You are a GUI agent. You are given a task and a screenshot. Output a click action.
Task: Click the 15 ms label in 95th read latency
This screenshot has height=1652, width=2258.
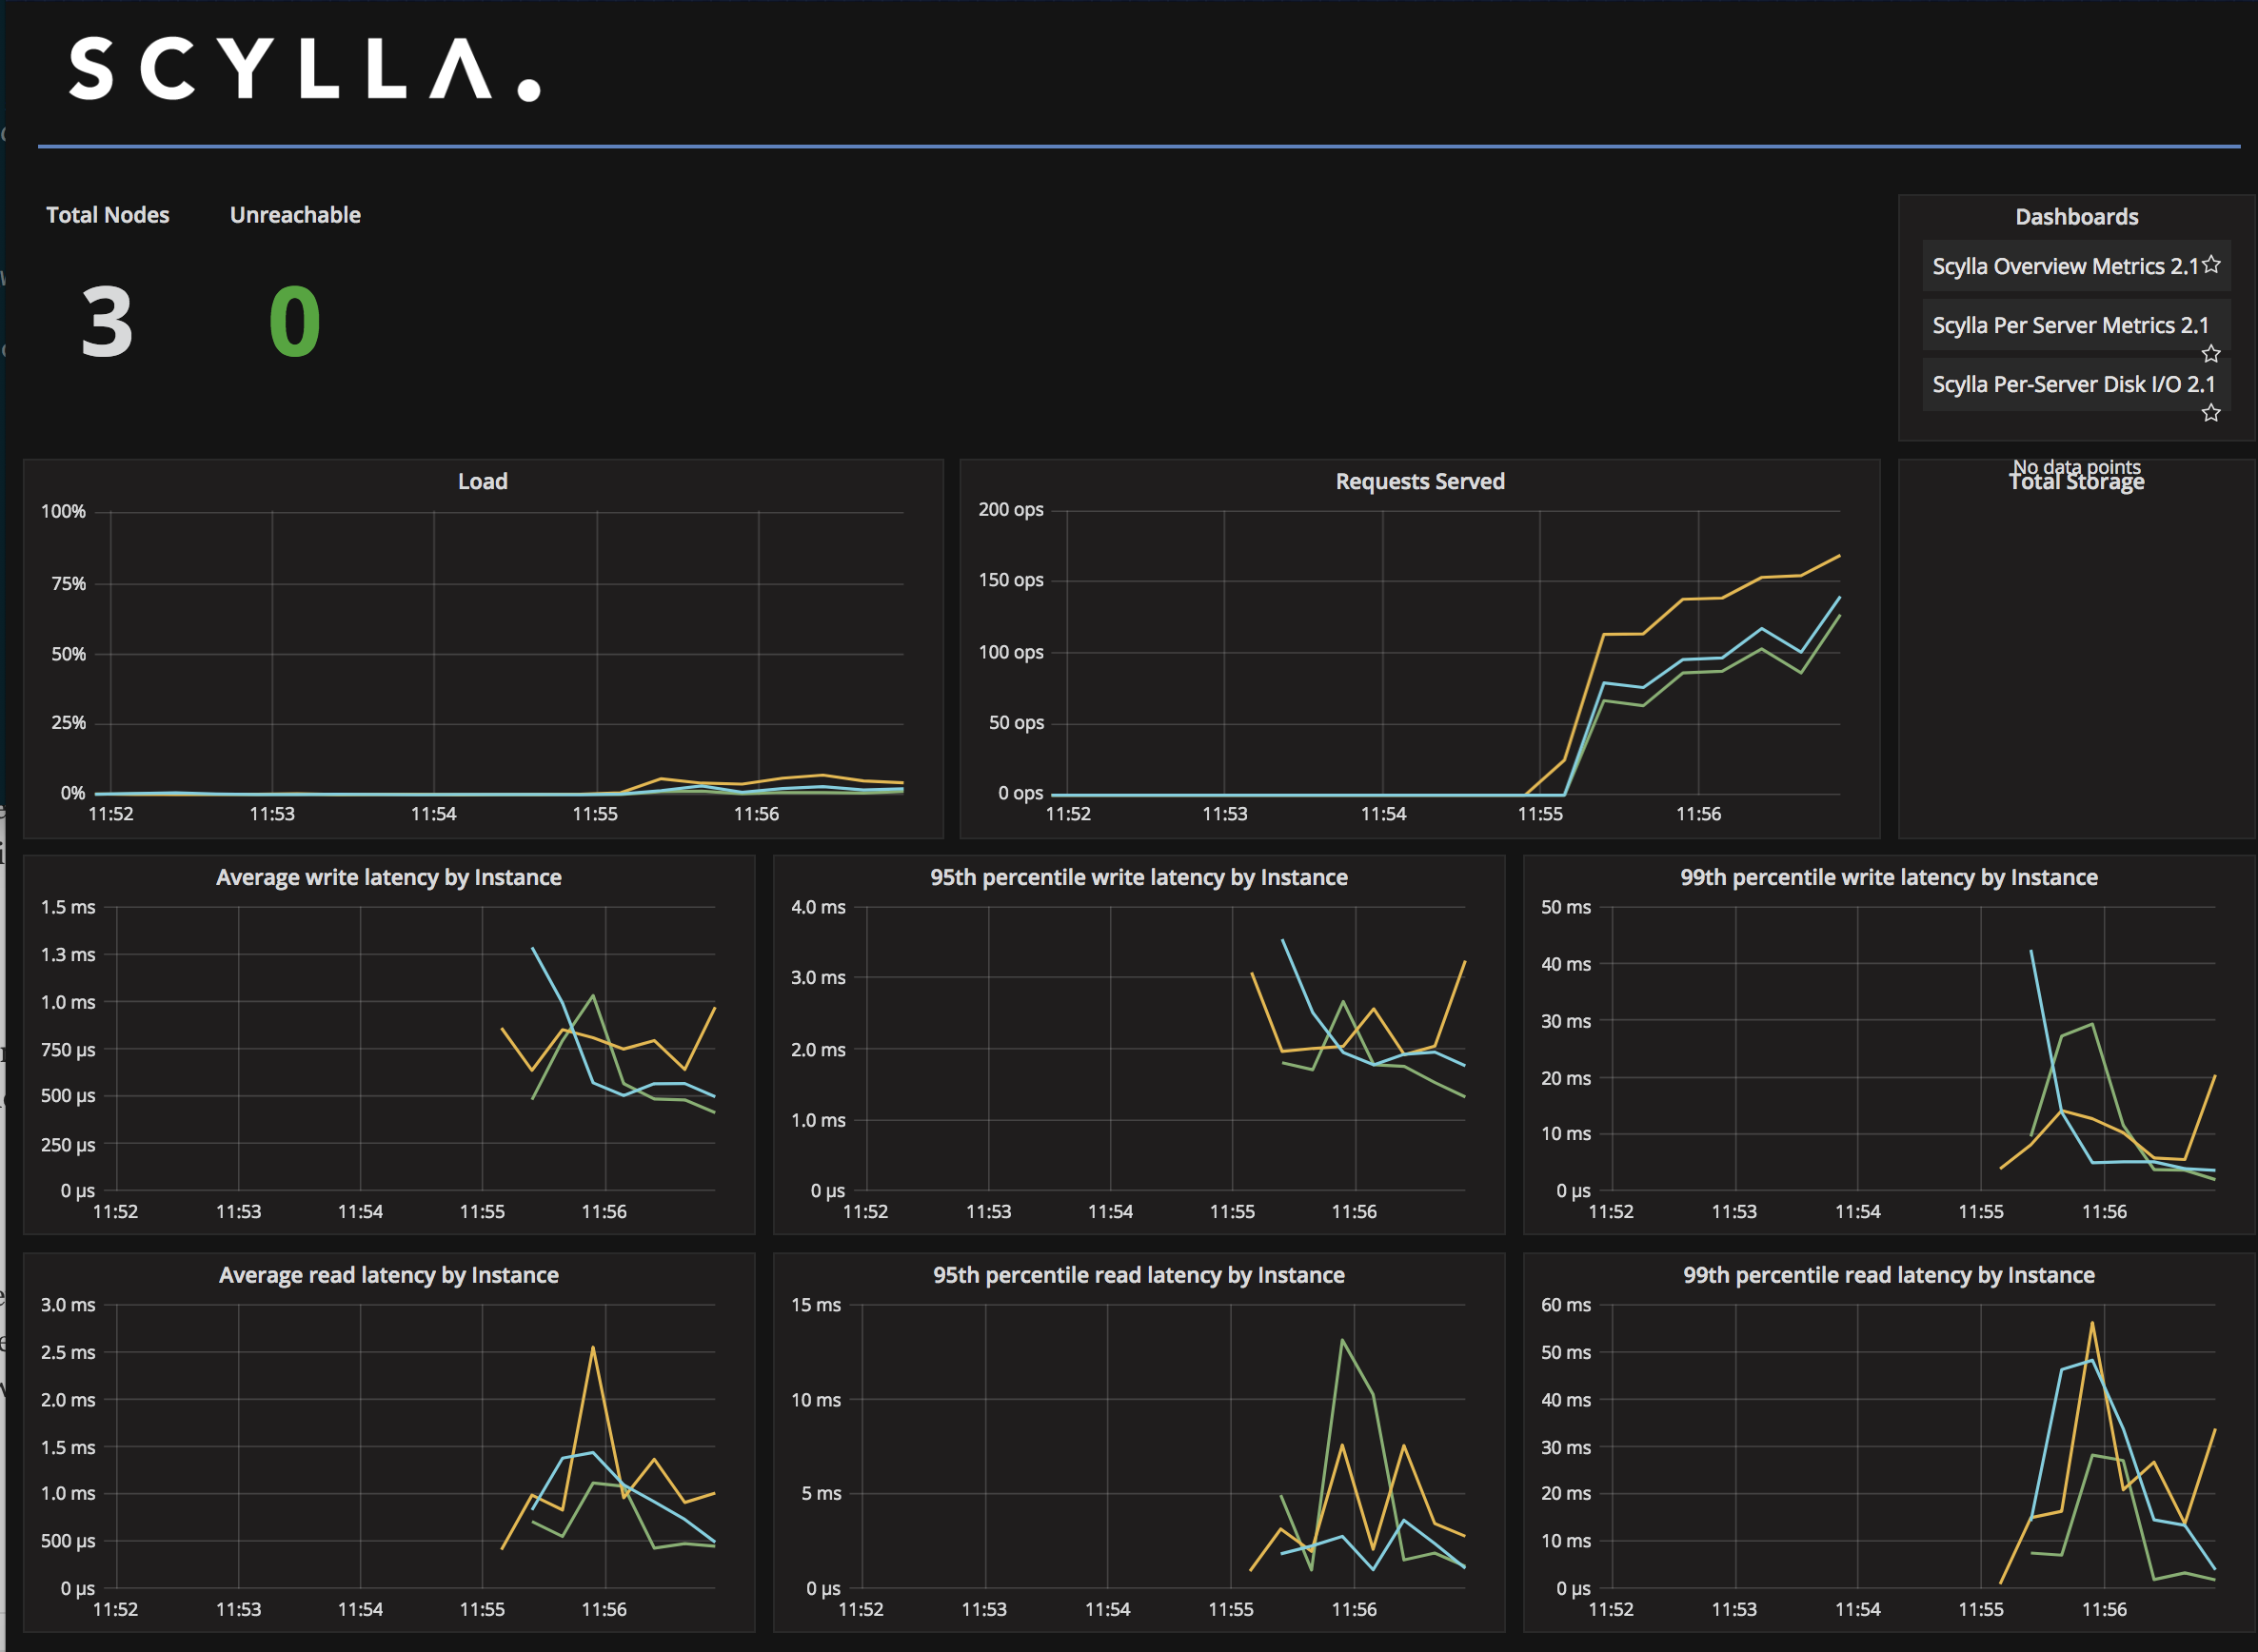pos(816,1305)
